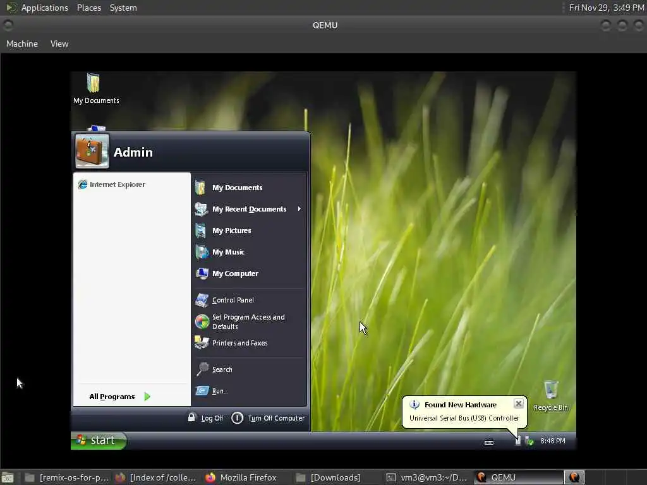Viewport: 647px width, 485px height.
Task: Switch to remix-os-for-p... taskbar window
Action: click(66, 477)
